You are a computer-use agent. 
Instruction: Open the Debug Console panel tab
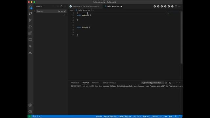click(x=109, y=83)
